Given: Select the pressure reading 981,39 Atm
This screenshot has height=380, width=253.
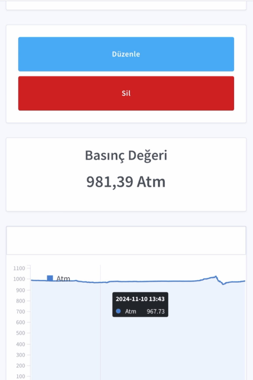Looking at the screenshot, I should coord(126,181).
